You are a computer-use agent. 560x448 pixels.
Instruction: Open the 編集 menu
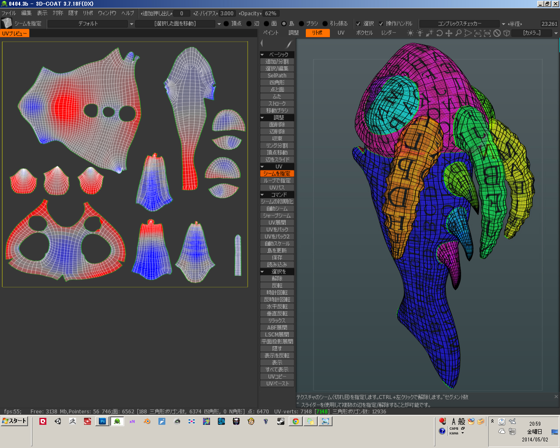[26, 13]
